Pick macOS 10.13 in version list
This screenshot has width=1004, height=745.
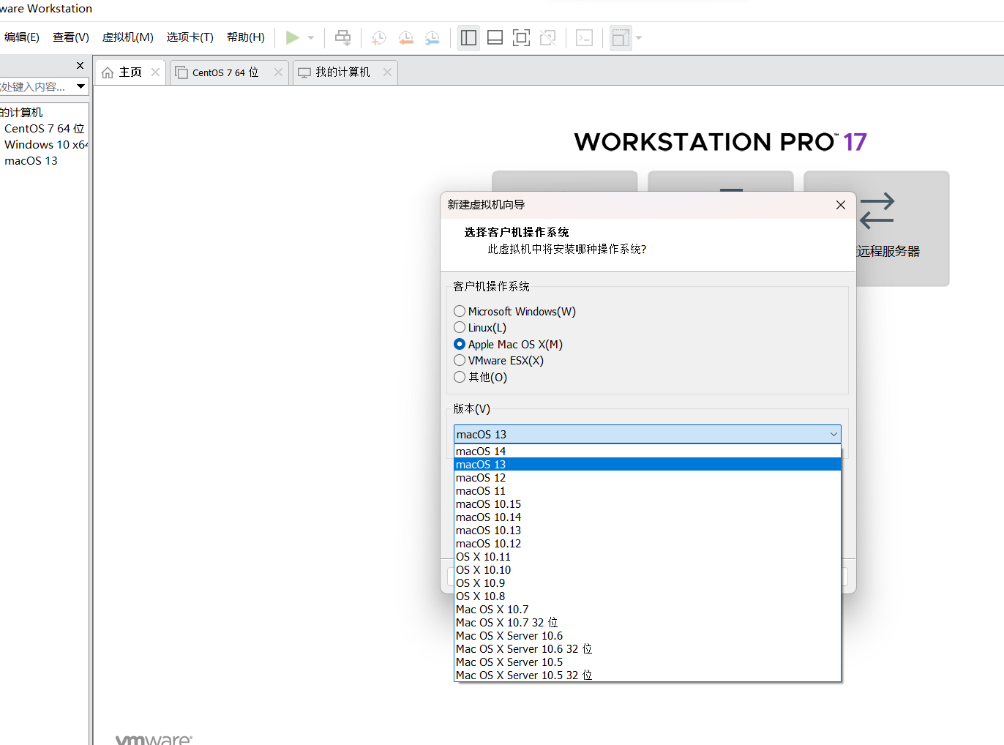coord(648,531)
